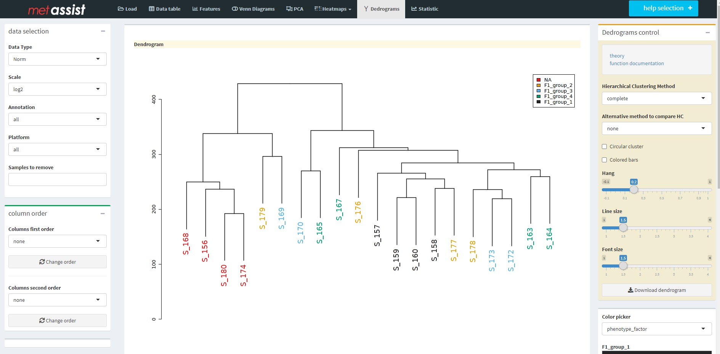This screenshot has height=354, width=720.
Task: Collapse the column order panel
Action: [x=103, y=213]
